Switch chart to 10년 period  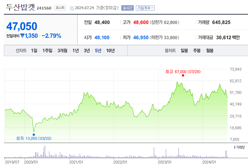click(x=110, y=50)
